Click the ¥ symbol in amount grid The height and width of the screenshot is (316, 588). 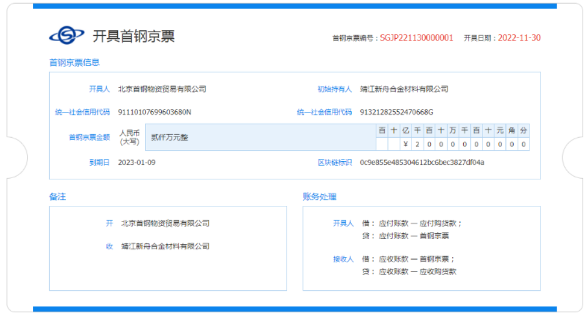coord(405,144)
